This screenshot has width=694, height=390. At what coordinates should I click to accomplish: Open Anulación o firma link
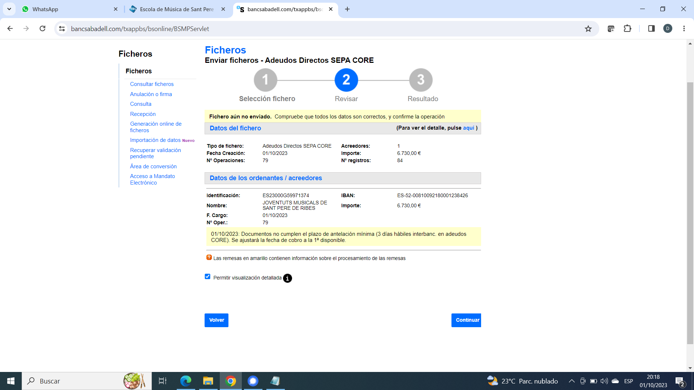click(x=151, y=94)
